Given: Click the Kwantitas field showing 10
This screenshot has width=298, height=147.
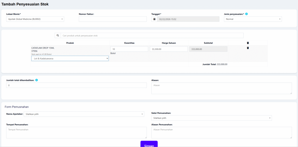Looking at the screenshot, I should pos(129,49).
